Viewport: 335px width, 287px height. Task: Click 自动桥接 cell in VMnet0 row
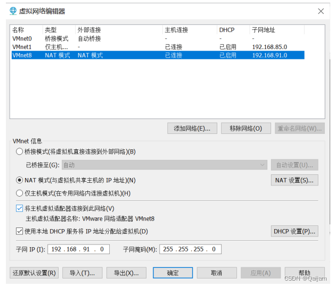89,39
